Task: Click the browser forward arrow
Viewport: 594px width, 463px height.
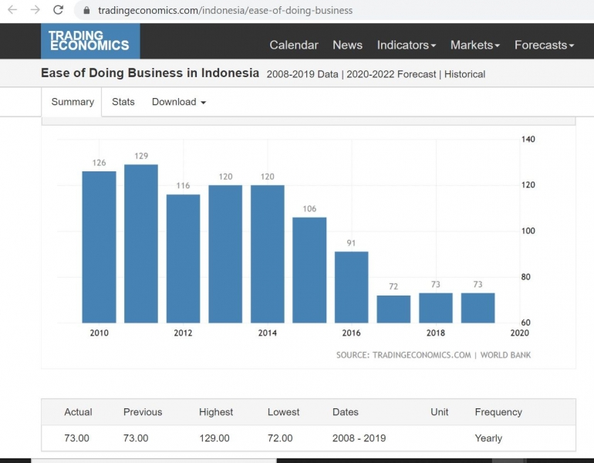Action: point(35,10)
